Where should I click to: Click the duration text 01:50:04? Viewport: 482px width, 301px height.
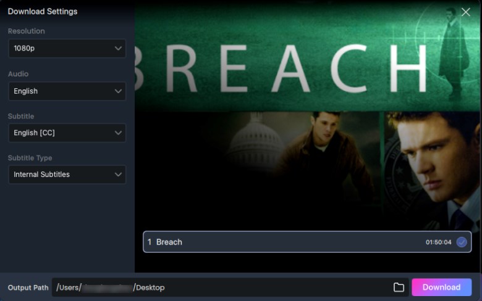click(438, 242)
